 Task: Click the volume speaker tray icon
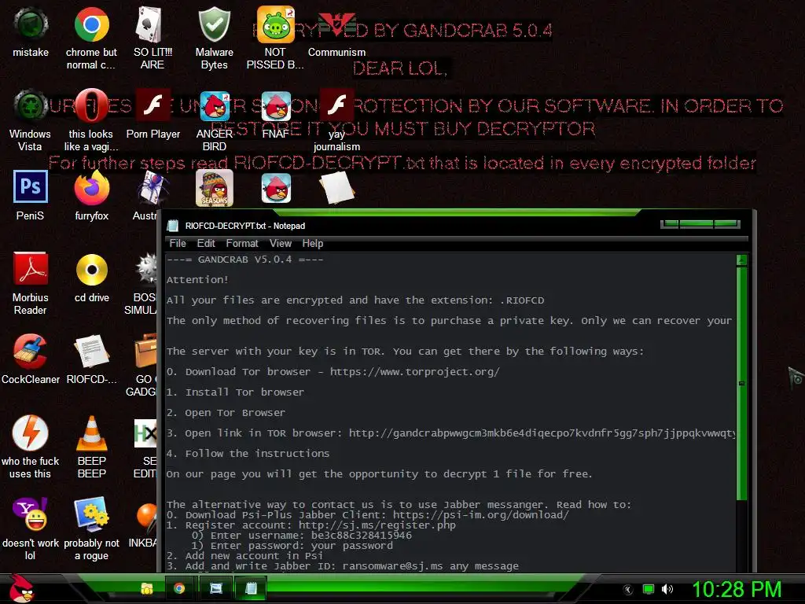(x=667, y=589)
